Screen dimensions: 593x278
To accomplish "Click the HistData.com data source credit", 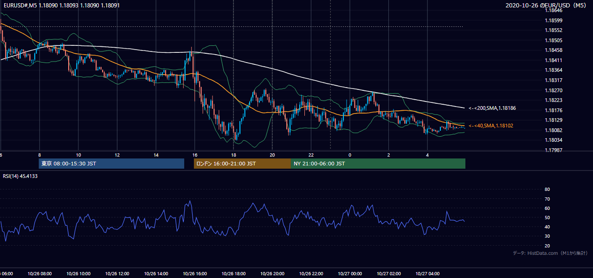I will [x=550, y=253].
